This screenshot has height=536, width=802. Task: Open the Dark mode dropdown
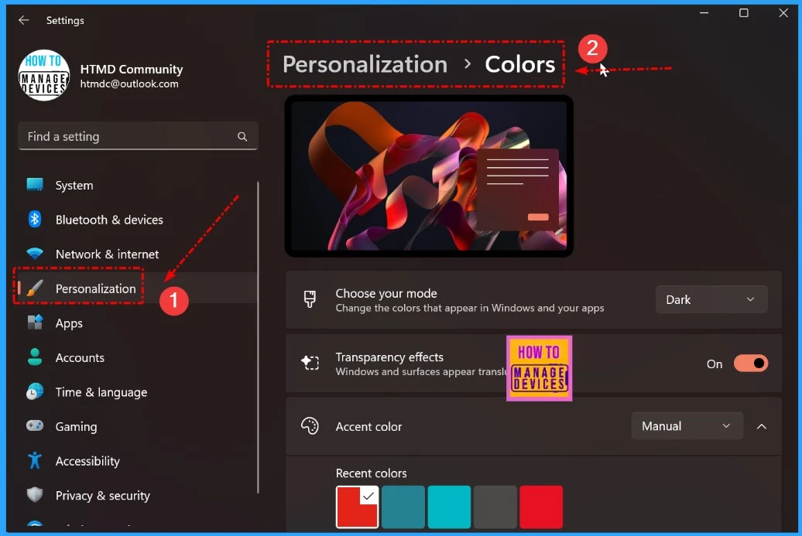pos(711,299)
